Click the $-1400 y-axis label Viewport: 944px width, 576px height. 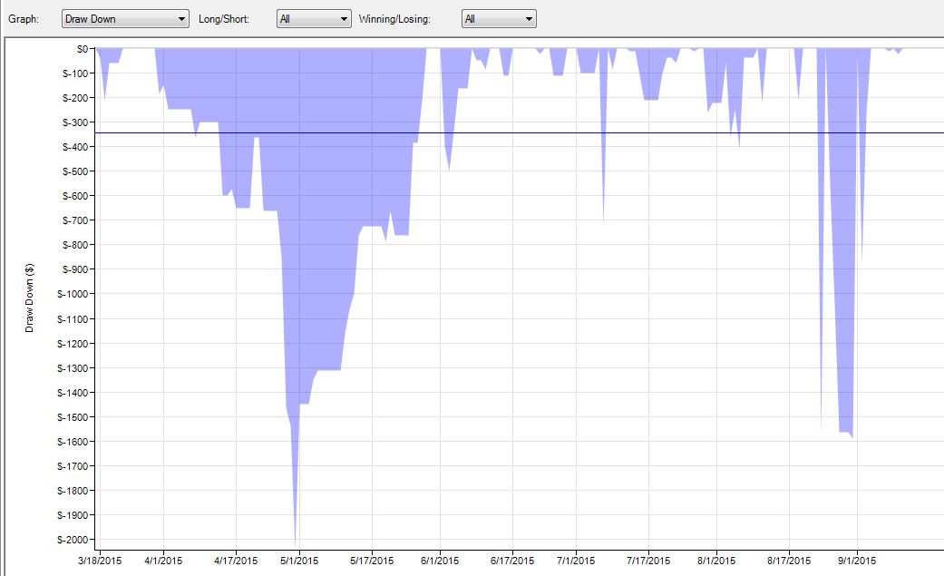pyautogui.click(x=73, y=393)
